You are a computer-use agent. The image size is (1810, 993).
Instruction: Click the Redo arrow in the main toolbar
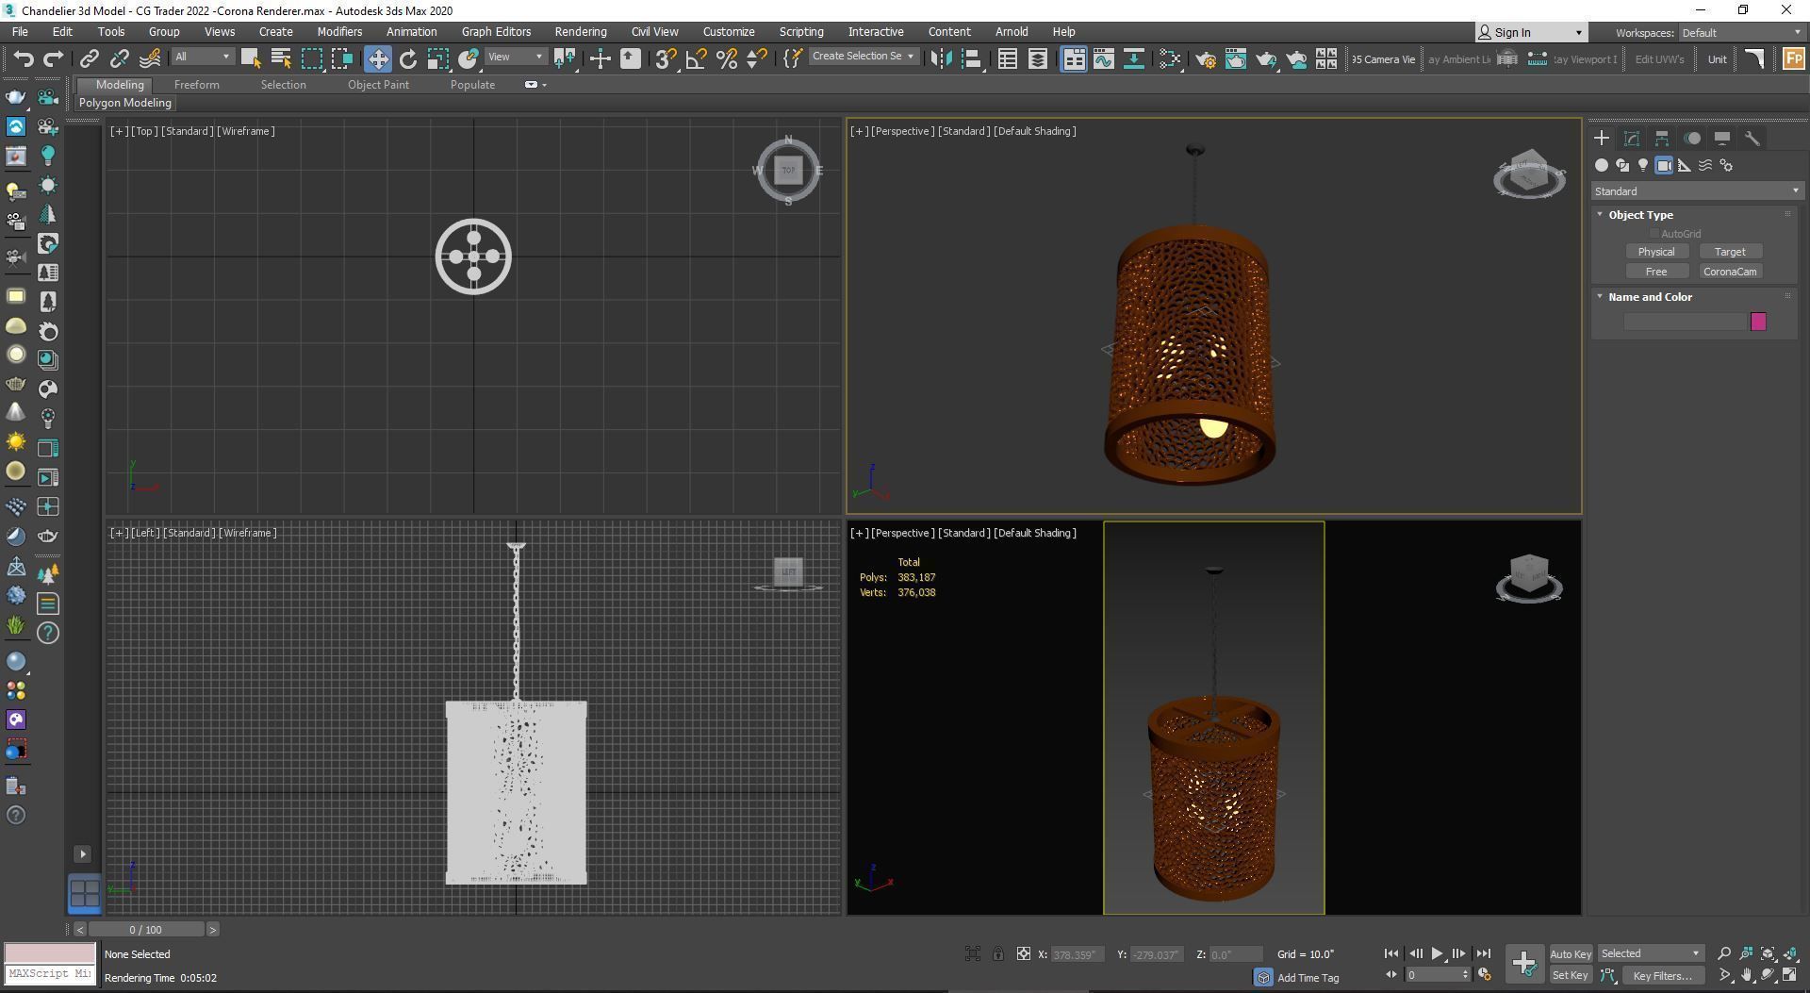pos(54,58)
